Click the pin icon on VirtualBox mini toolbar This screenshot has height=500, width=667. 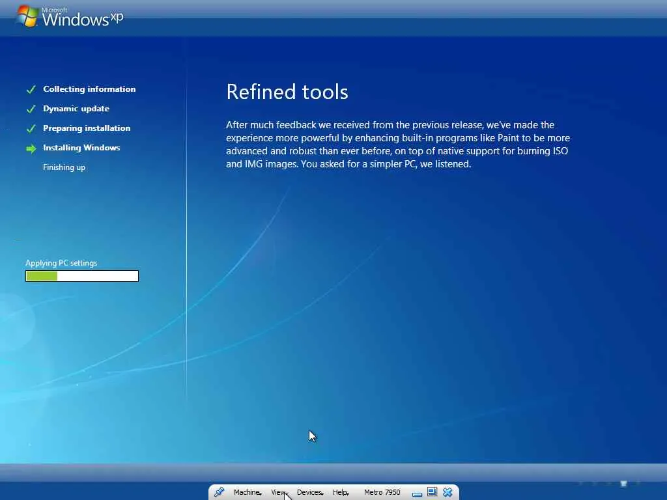point(219,492)
